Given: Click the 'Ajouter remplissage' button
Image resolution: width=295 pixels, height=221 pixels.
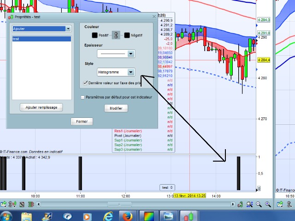Looking at the screenshot, I should coord(41,107).
